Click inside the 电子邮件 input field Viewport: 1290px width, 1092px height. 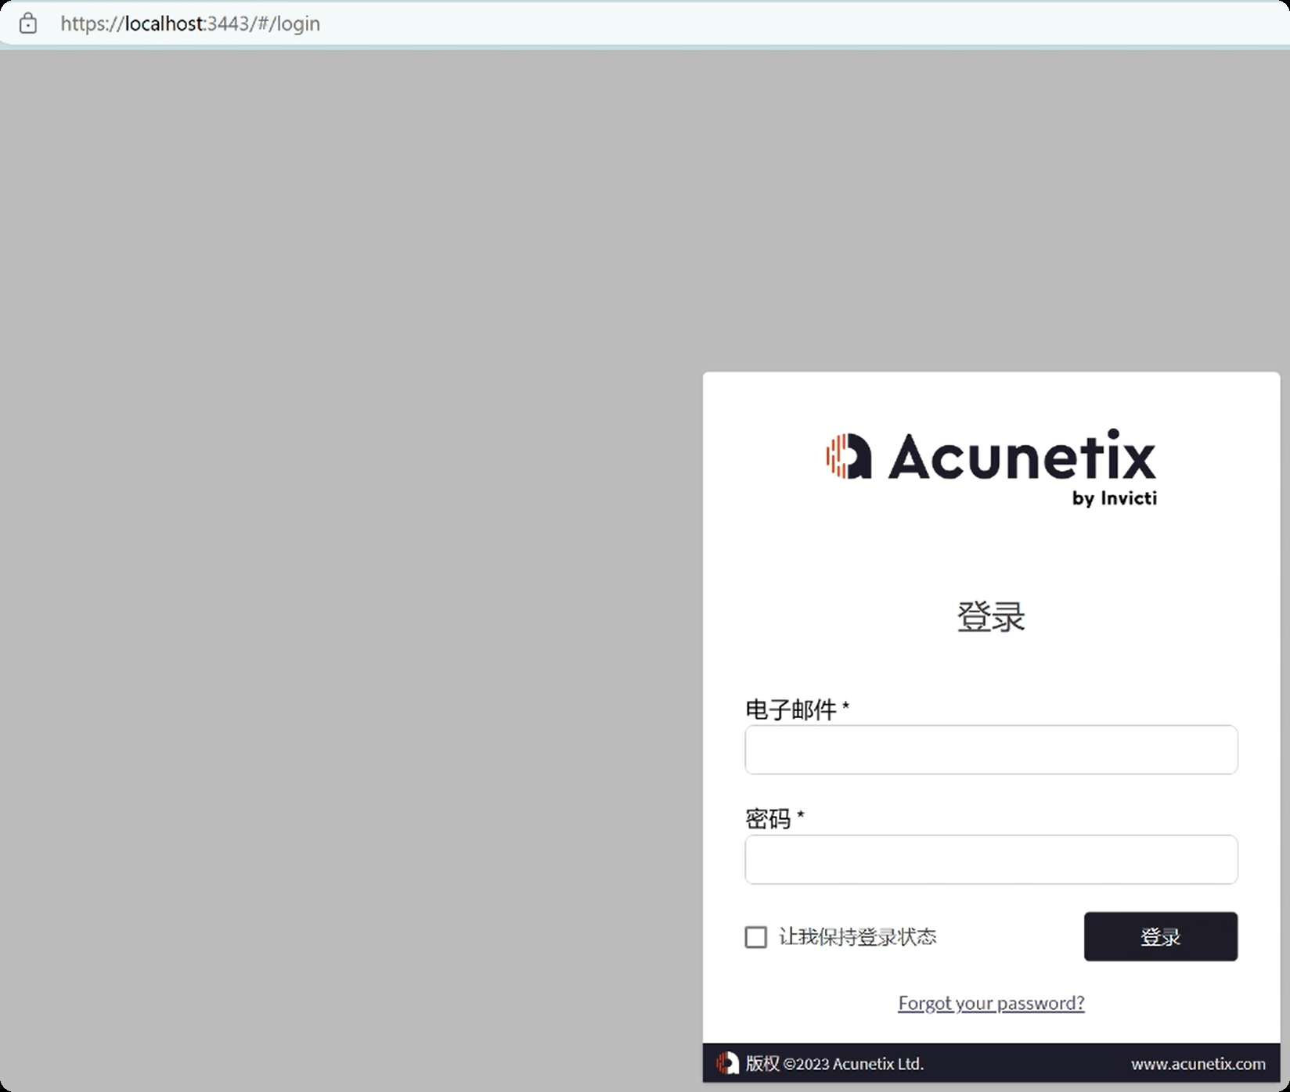pyautogui.click(x=990, y=749)
